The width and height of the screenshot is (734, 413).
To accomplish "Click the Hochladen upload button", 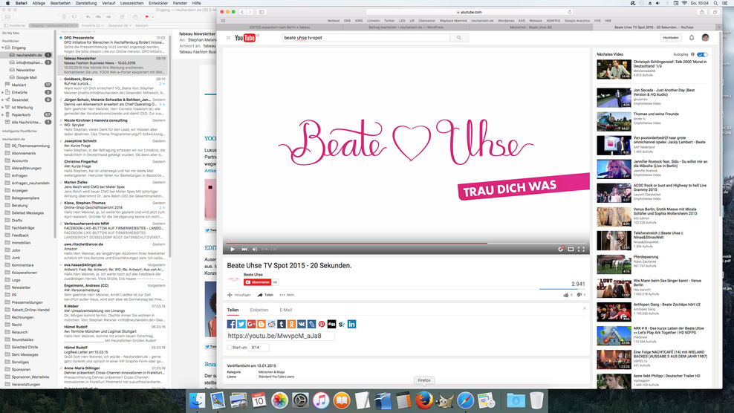I will tap(670, 37).
